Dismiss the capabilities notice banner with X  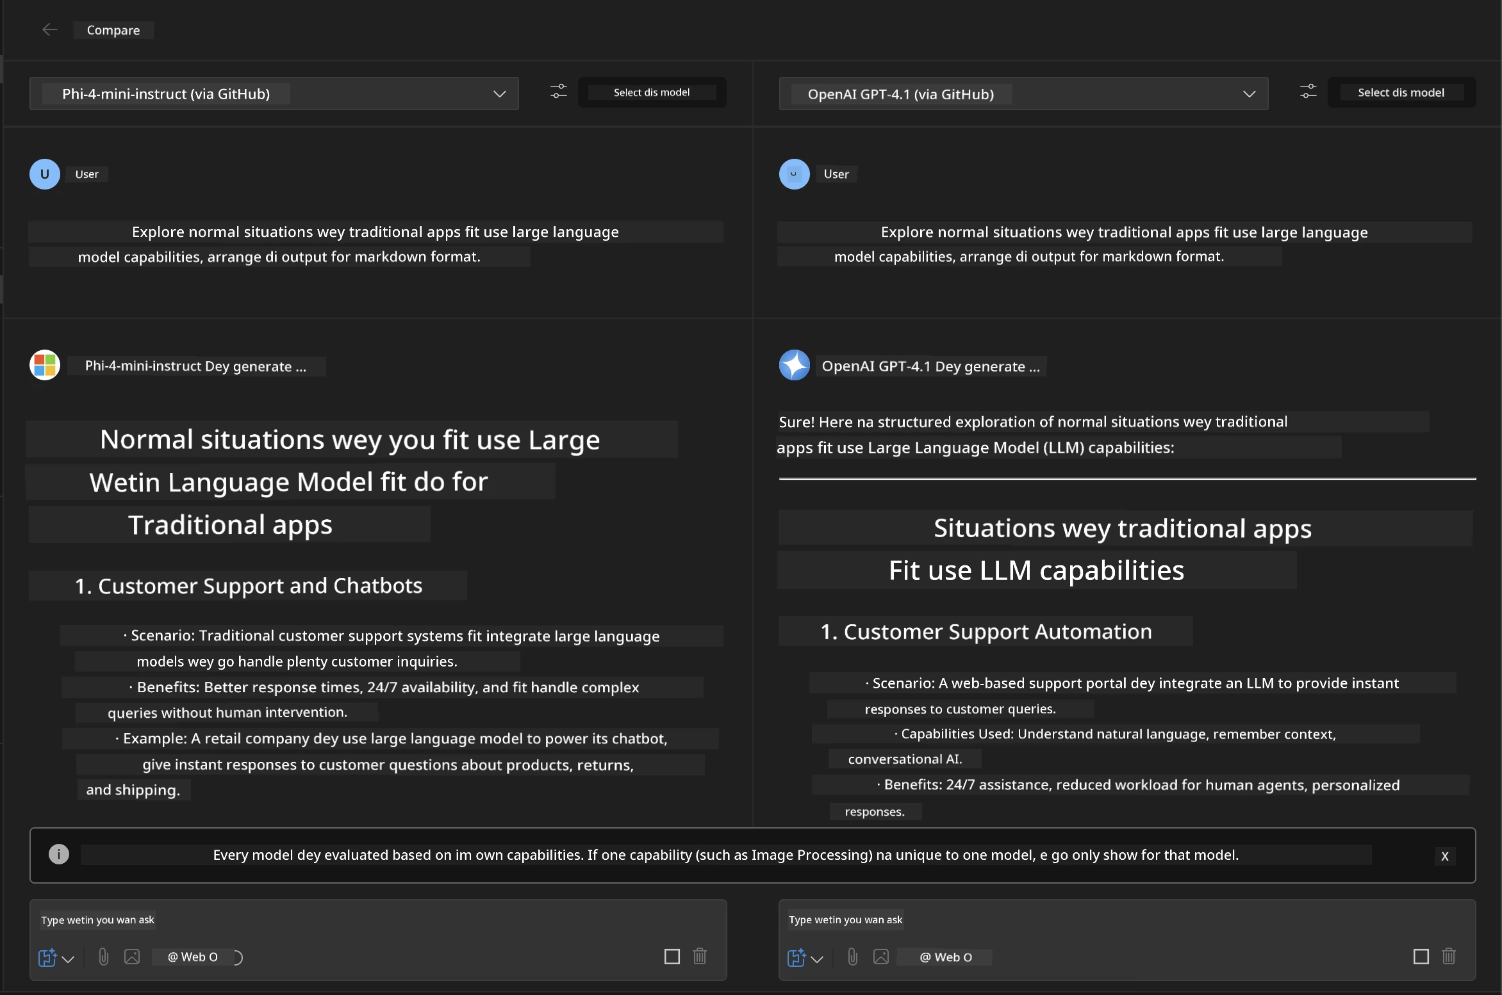[1445, 856]
